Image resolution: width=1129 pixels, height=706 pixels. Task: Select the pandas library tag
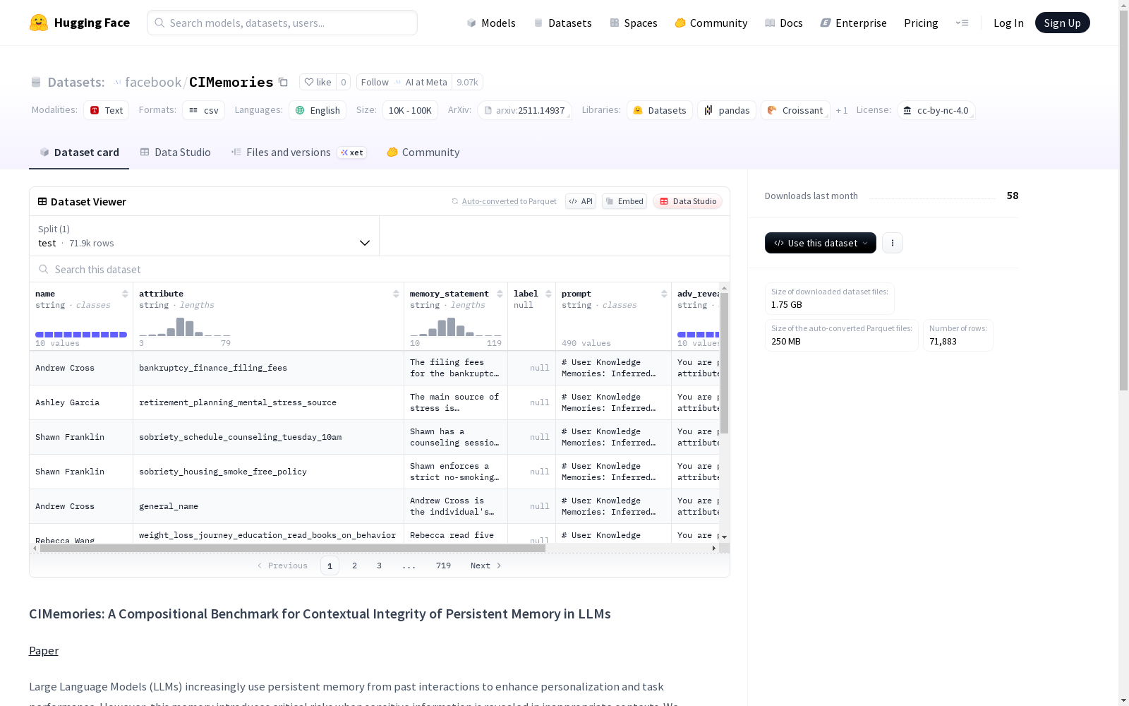(x=727, y=110)
